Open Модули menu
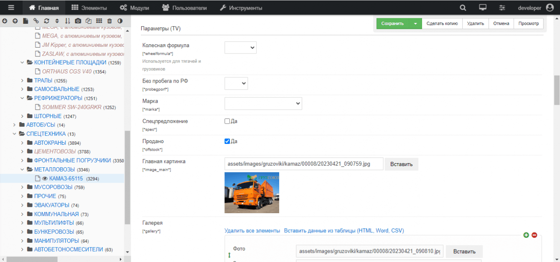The height and width of the screenshot is (262, 560). click(134, 8)
